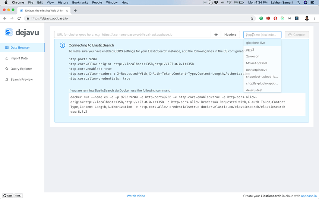Click the 5,017 star count
This screenshot has height=199, width=319.
pos(18,196)
